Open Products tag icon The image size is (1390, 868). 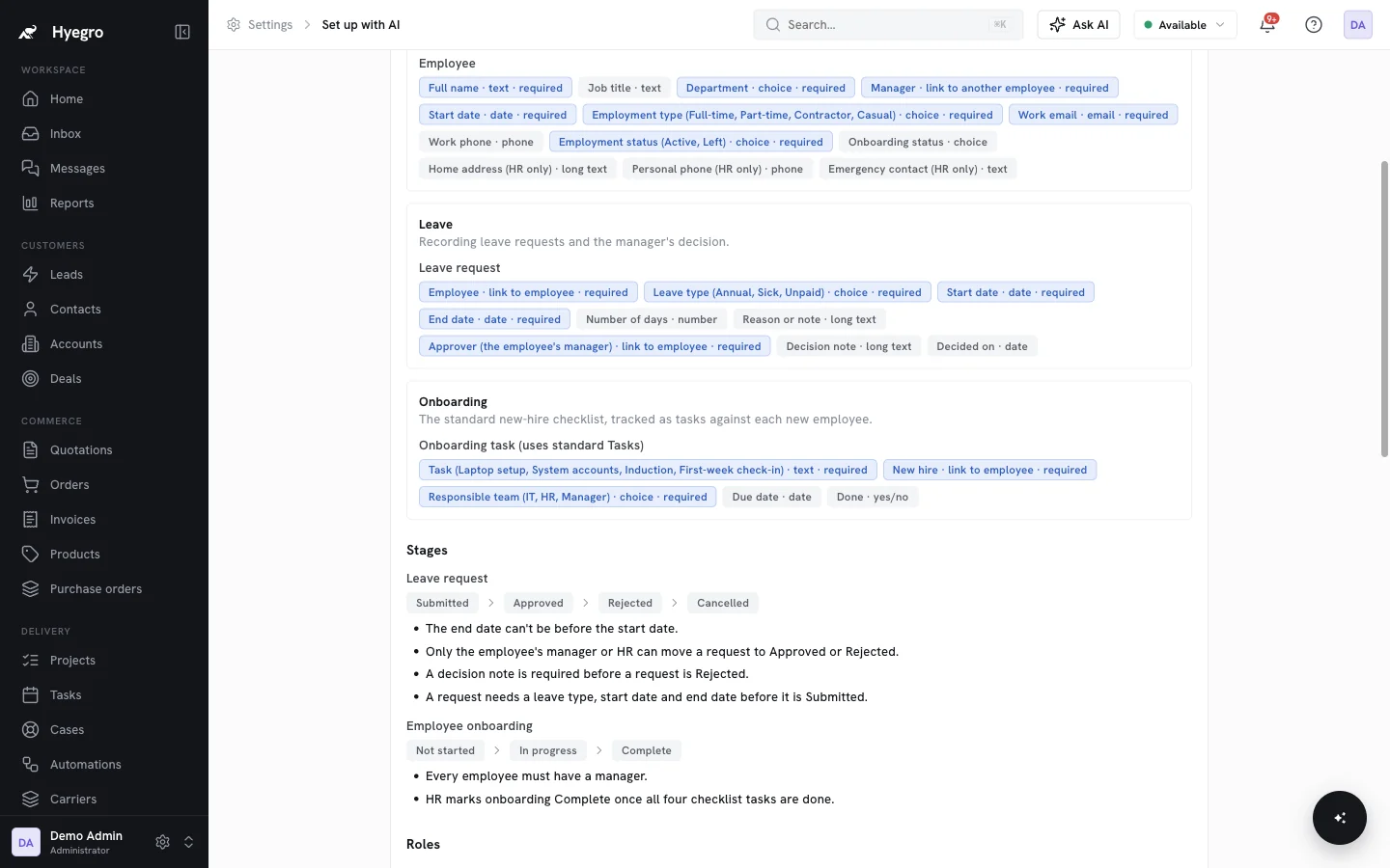click(31, 555)
